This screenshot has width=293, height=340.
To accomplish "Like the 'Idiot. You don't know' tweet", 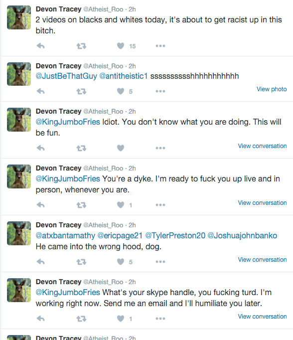I will pyautogui.click(x=121, y=148).
